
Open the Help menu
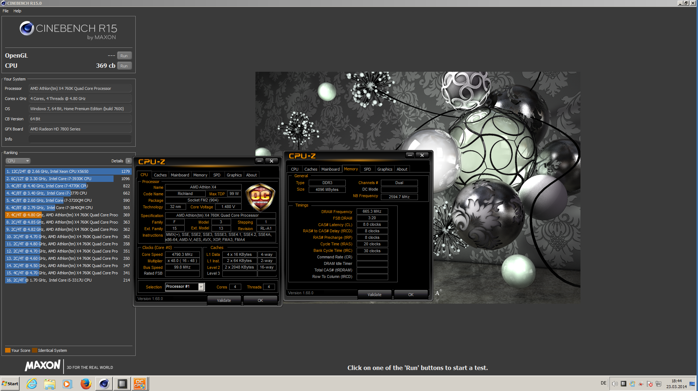coord(17,11)
